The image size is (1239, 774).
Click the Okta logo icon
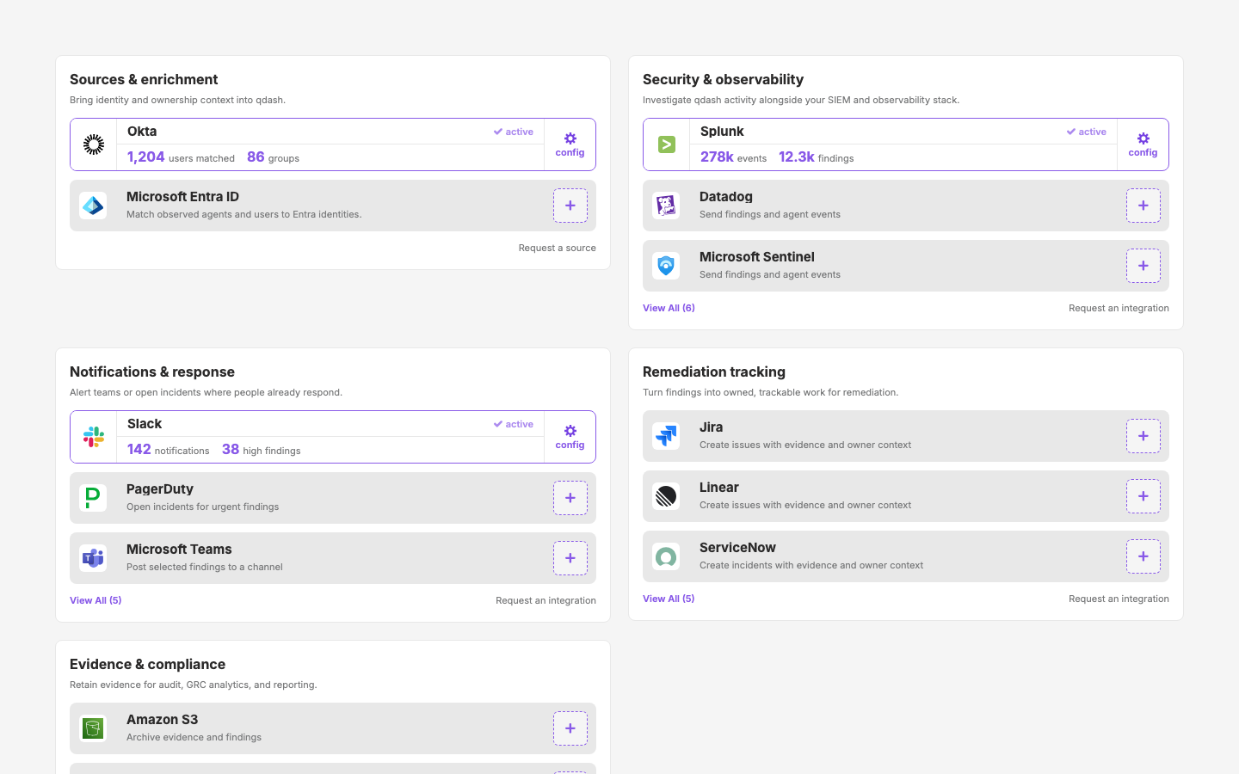point(94,144)
